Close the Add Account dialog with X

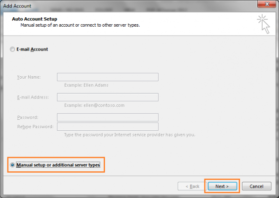point(266,4)
